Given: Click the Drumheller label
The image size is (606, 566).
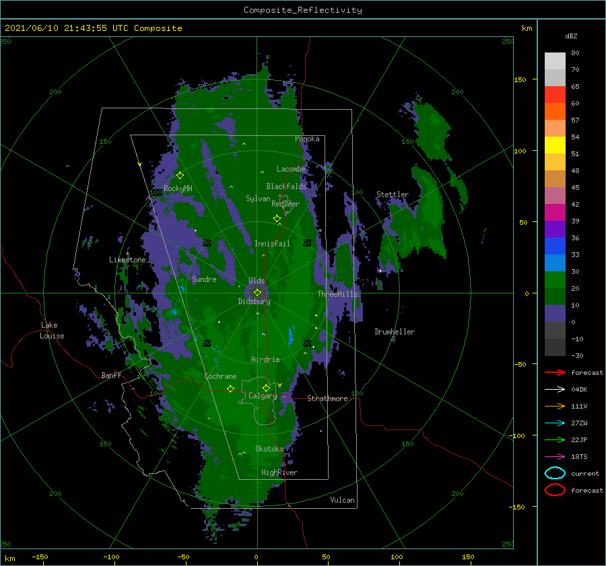Looking at the screenshot, I should click(x=395, y=332).
